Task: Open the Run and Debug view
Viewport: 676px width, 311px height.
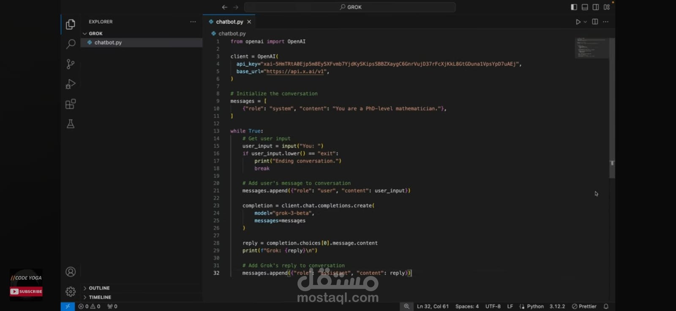Action: click(x=71, y=84)
